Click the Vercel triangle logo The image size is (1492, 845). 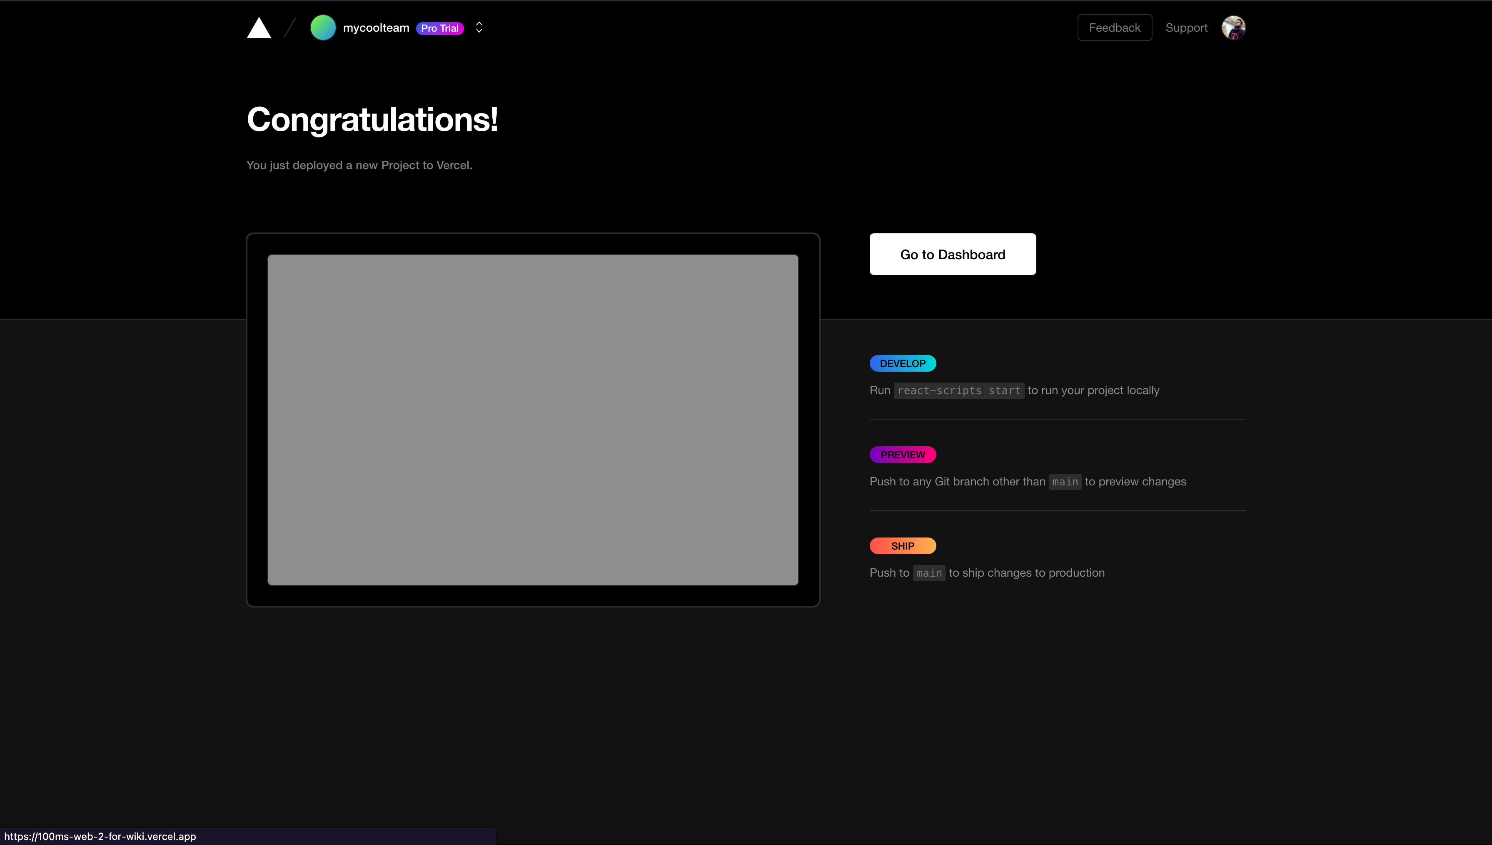click(x=259, y=28)
